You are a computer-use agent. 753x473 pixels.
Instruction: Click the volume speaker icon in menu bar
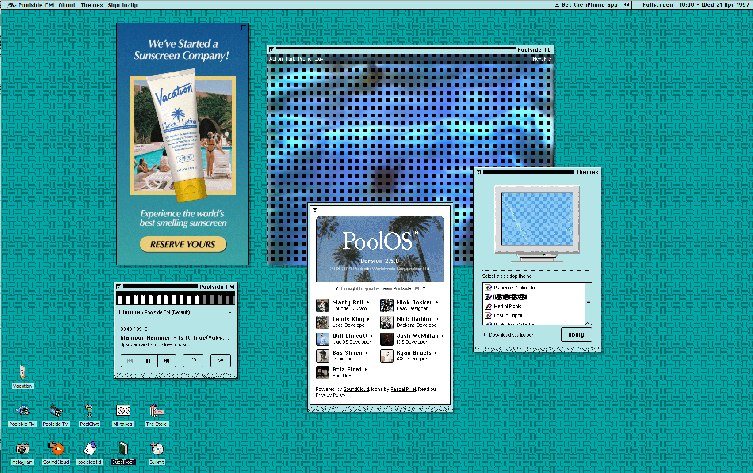click(626, 5)
